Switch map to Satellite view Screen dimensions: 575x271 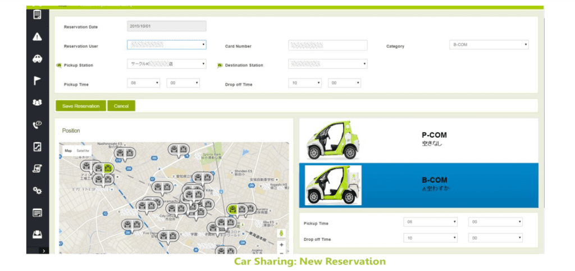[83, 151]
